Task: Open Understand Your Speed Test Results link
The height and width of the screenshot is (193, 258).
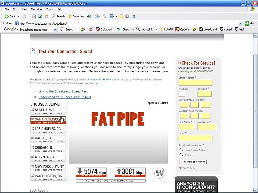Action: [x=65, y=97]
